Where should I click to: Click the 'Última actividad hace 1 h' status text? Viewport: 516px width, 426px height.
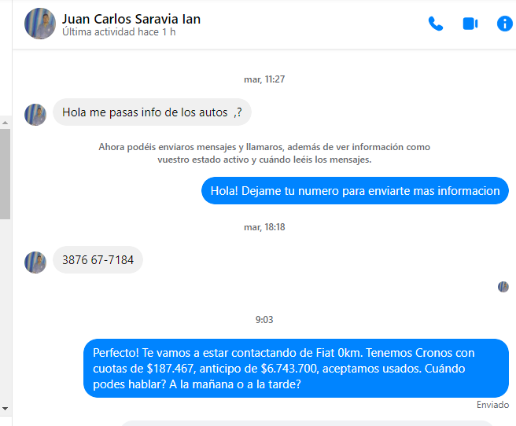coord(119,32)
